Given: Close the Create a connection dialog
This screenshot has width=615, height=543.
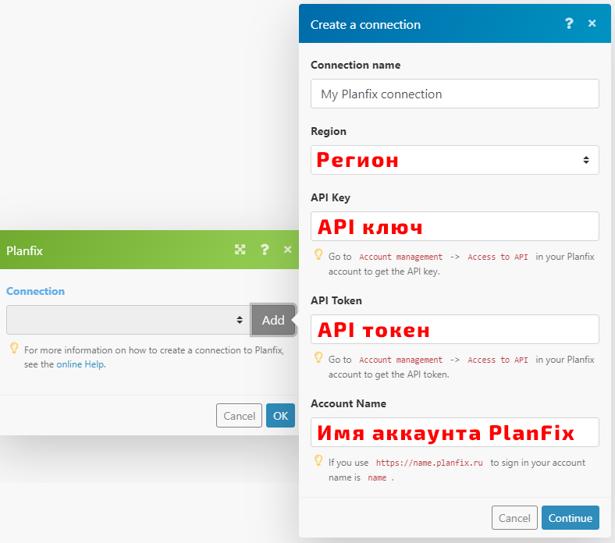Looking at the screenshot, I should (592, 23).
